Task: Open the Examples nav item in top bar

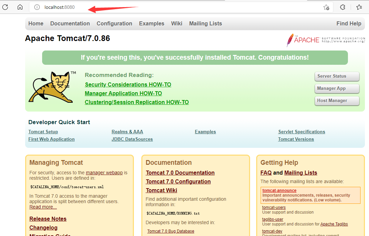Action: coord(152,23)
